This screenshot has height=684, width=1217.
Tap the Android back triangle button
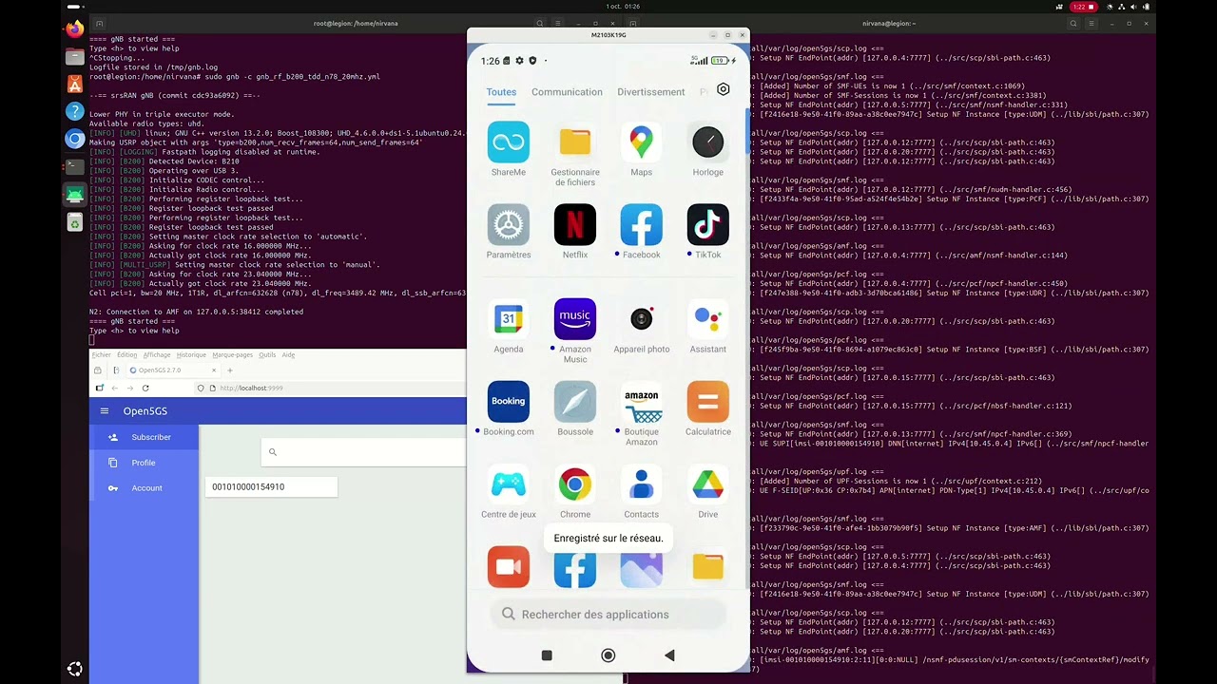[669, 655]
